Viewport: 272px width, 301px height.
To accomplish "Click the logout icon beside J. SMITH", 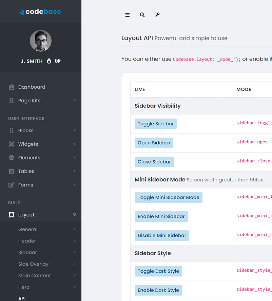I will (57, 61).
